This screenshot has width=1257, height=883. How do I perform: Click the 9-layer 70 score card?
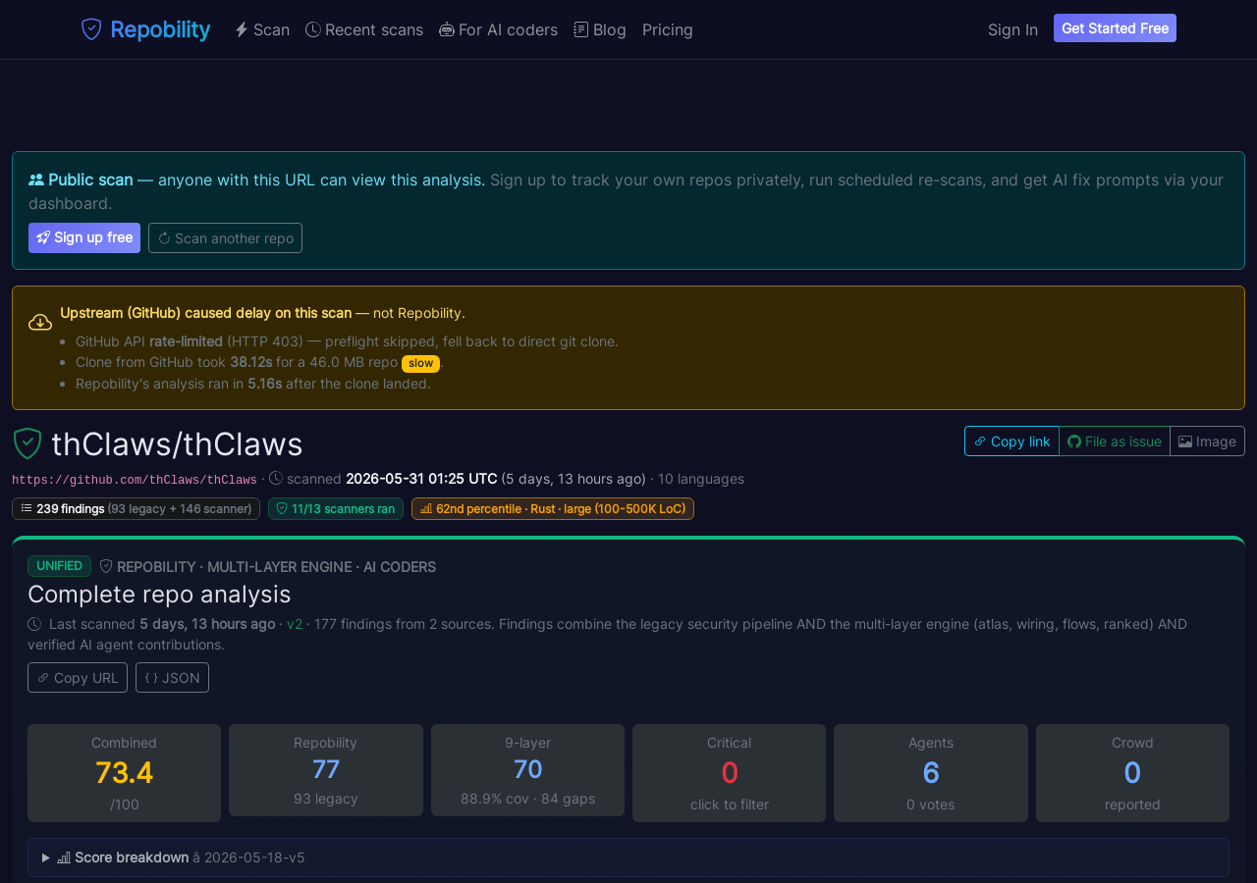coord(527,770)
